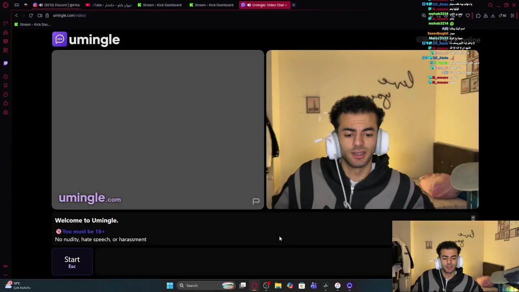Image resolution: width=519 pixels, height=292 pixels.
Task: Click the Umingle logo in the header
Action: pos(86,39)
